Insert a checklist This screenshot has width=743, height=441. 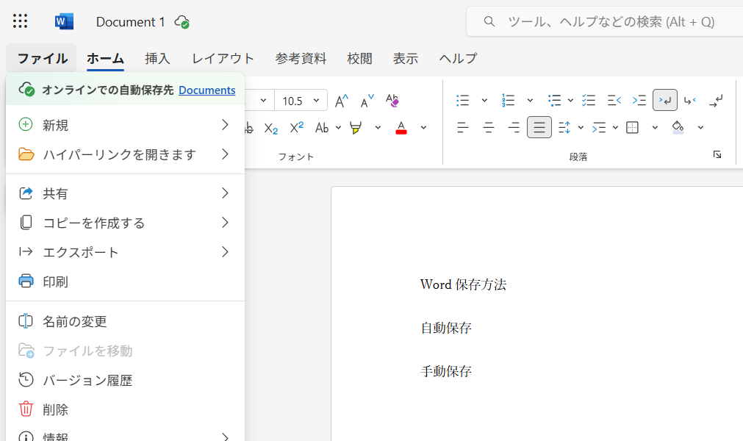tap(589, 101)
